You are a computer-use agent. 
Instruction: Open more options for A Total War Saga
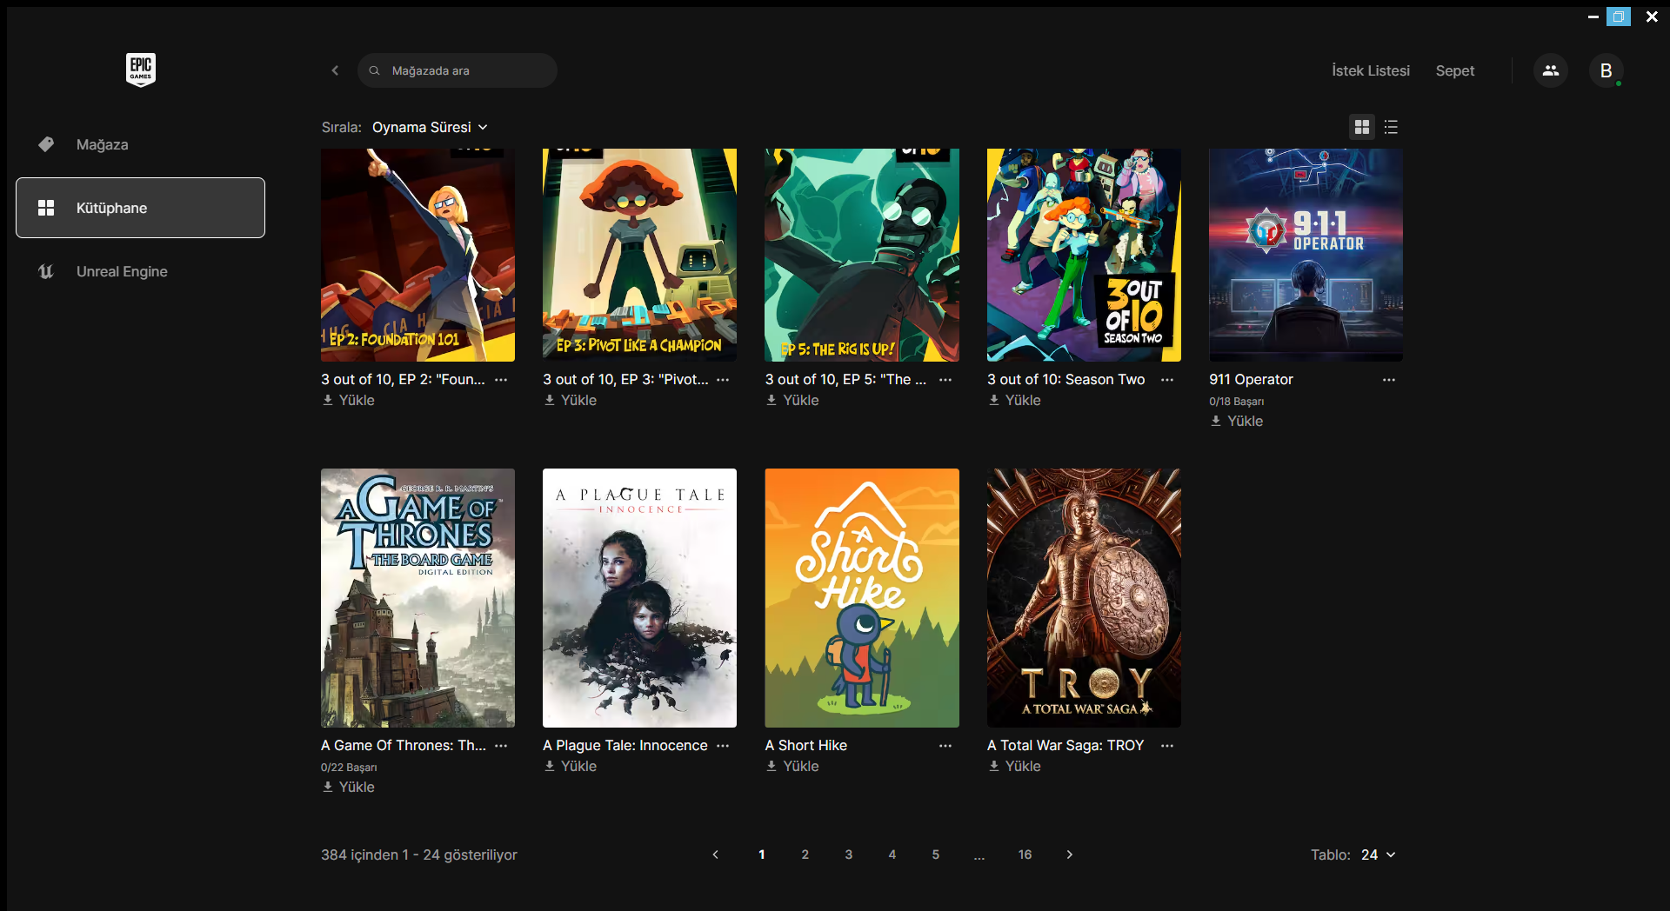[1167, 746]
